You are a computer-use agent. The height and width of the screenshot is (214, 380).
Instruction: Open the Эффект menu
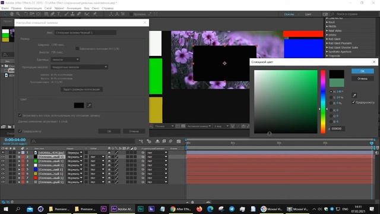point(59,8)
